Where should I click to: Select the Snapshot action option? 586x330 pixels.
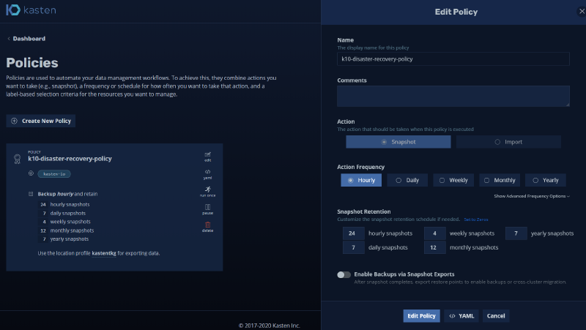(398, 142)
